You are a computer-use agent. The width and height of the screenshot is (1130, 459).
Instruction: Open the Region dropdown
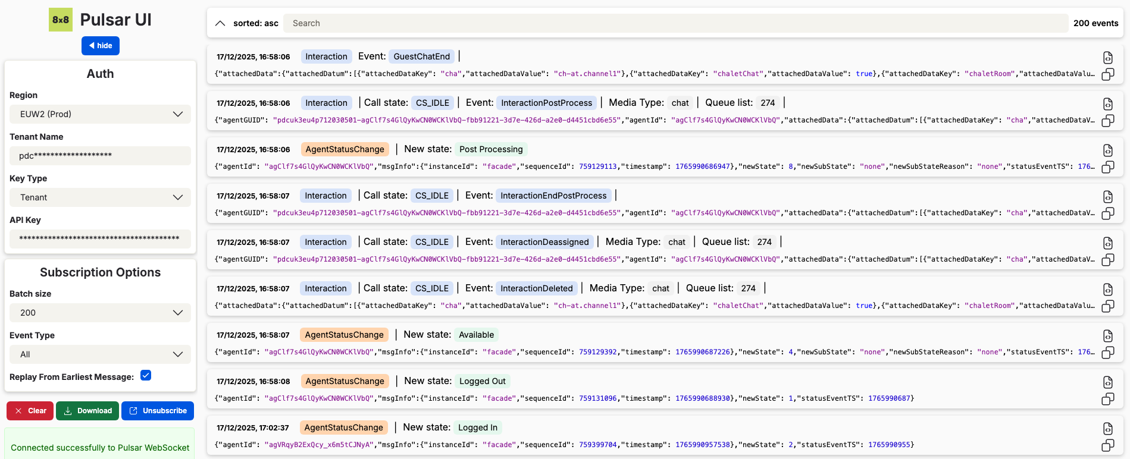point(100,114)
